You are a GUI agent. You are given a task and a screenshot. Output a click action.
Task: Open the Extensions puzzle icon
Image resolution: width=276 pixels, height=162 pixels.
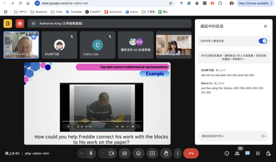(220, 3)
